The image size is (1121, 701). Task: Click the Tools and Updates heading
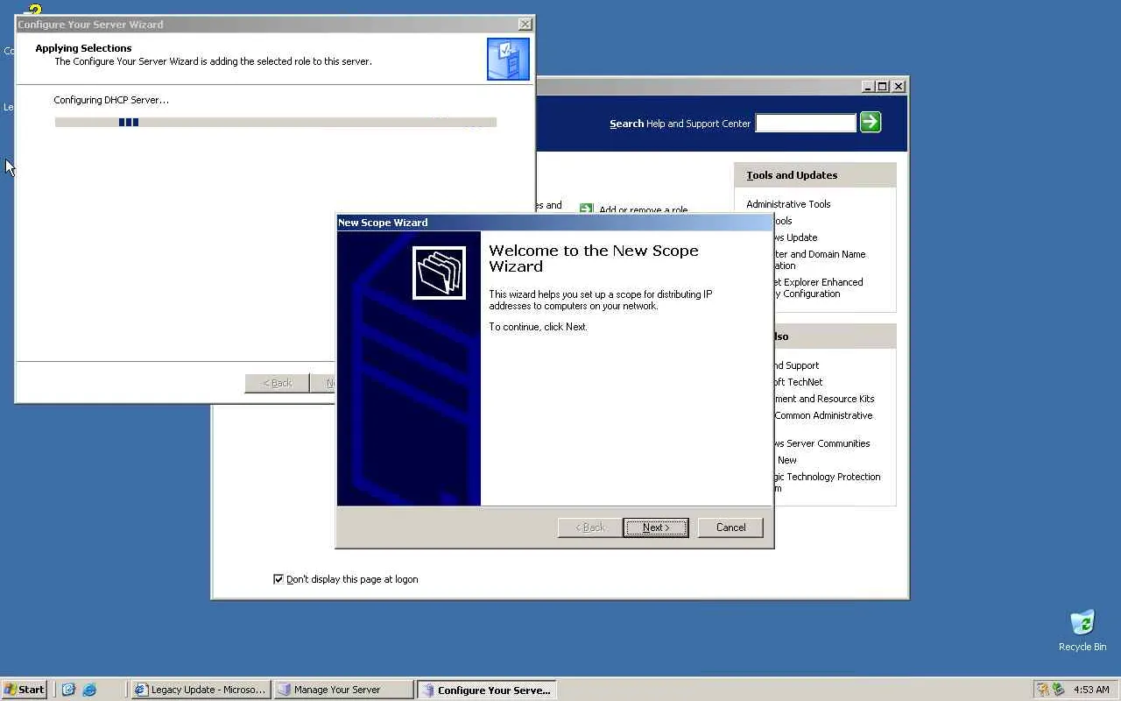(x=792, y=175)
